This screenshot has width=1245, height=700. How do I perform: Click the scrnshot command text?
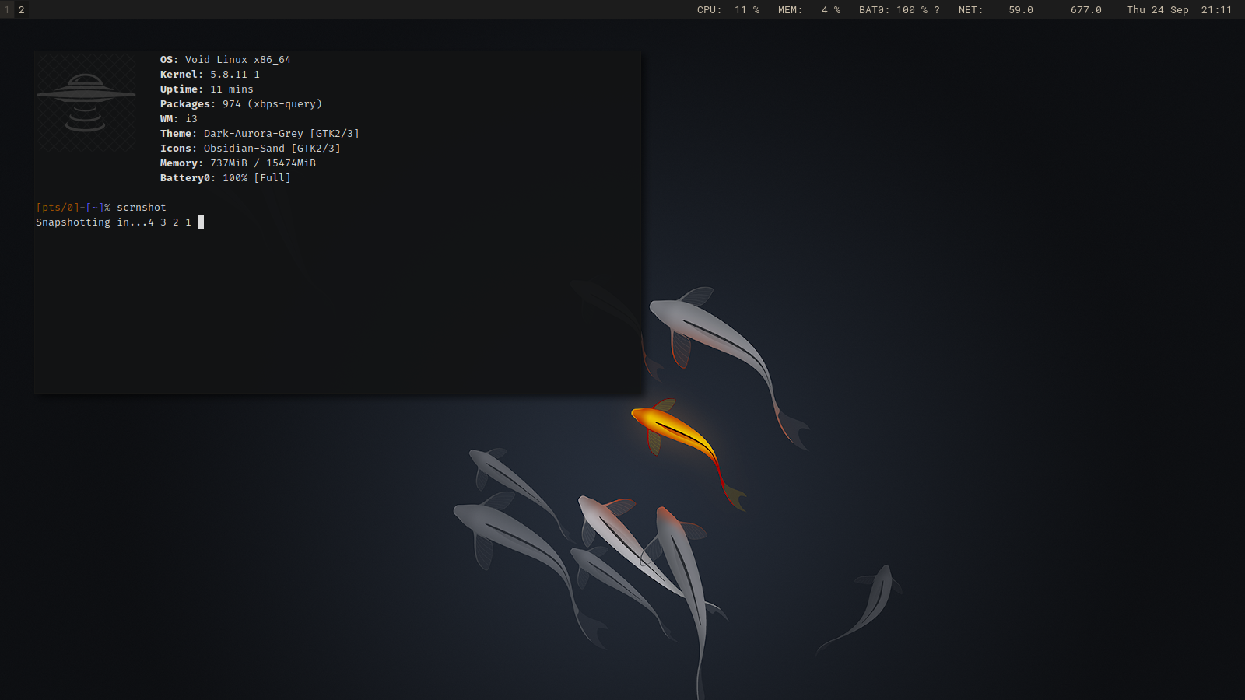(x=141, y=208)
